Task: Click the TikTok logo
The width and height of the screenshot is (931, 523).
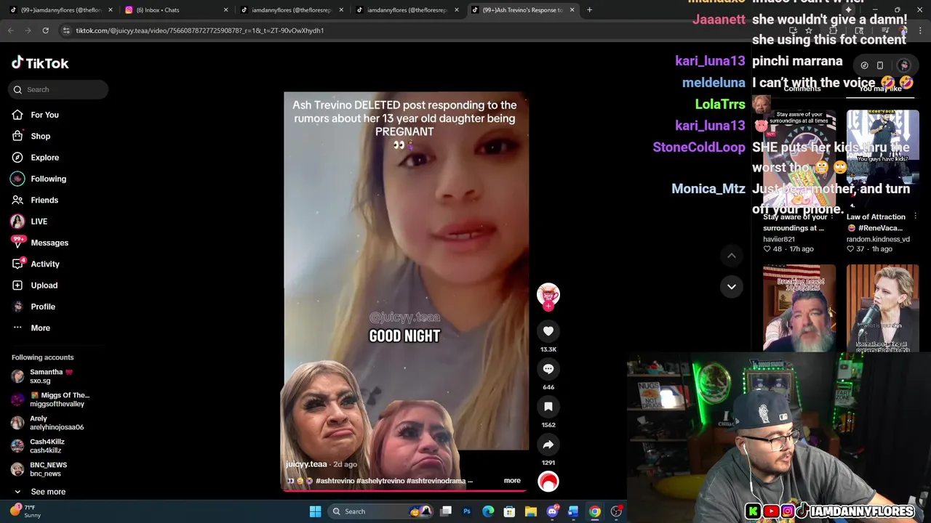Action: 40,63
